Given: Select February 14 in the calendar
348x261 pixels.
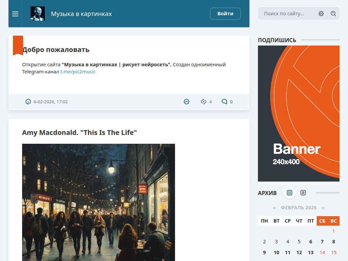Looking at the screenshot, I should coord(322,253).
